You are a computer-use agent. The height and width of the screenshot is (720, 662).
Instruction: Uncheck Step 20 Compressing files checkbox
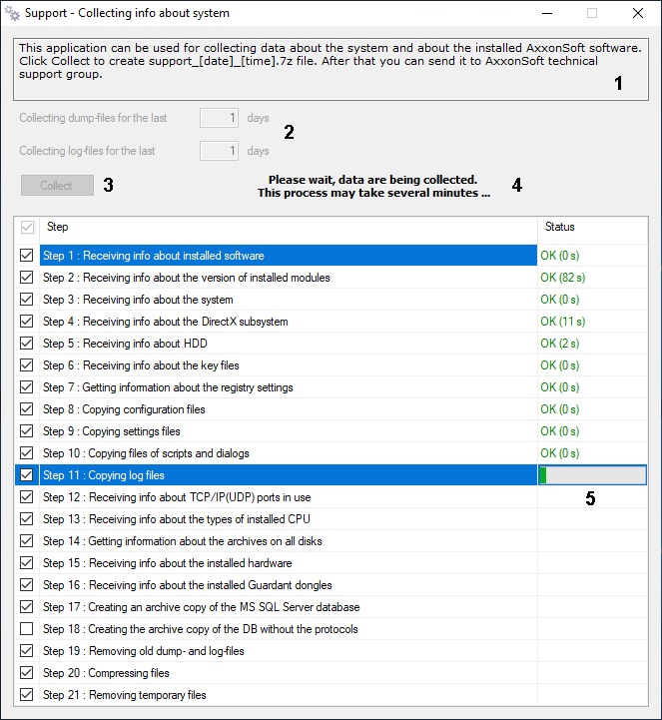point(27,673)
